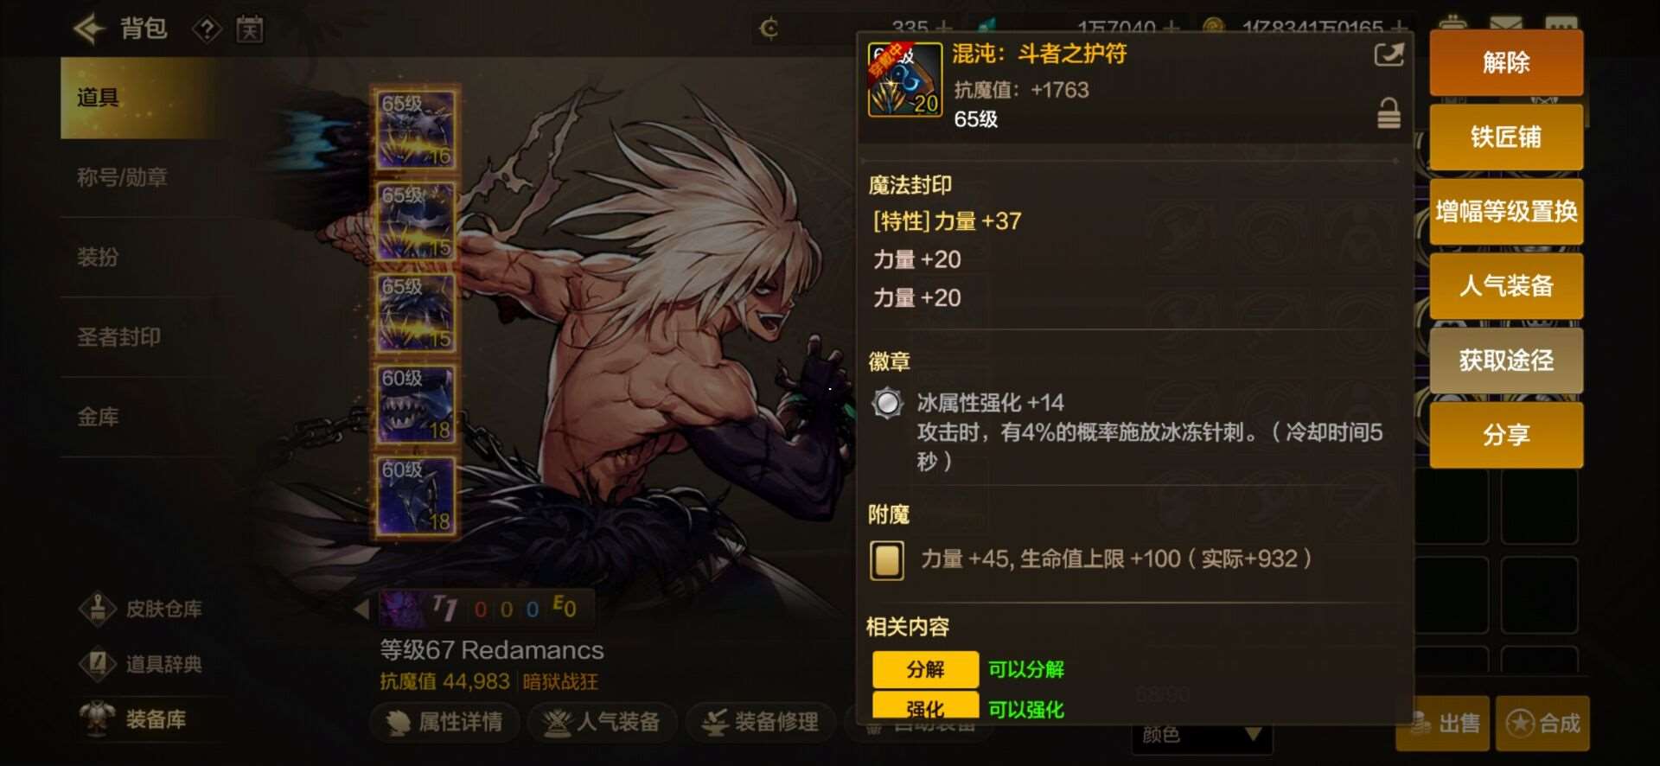Viewport: 1660px width, 766px height.
Task: Click the 获取途径 button
Action: 1506,360
